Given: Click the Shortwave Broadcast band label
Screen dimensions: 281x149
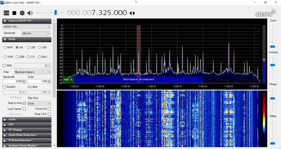Looking at the screenshot, I should click(139, 79).
